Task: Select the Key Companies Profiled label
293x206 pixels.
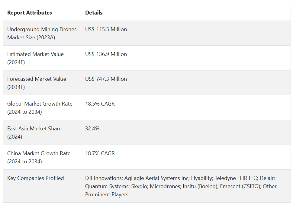Action: click(35, 178)
